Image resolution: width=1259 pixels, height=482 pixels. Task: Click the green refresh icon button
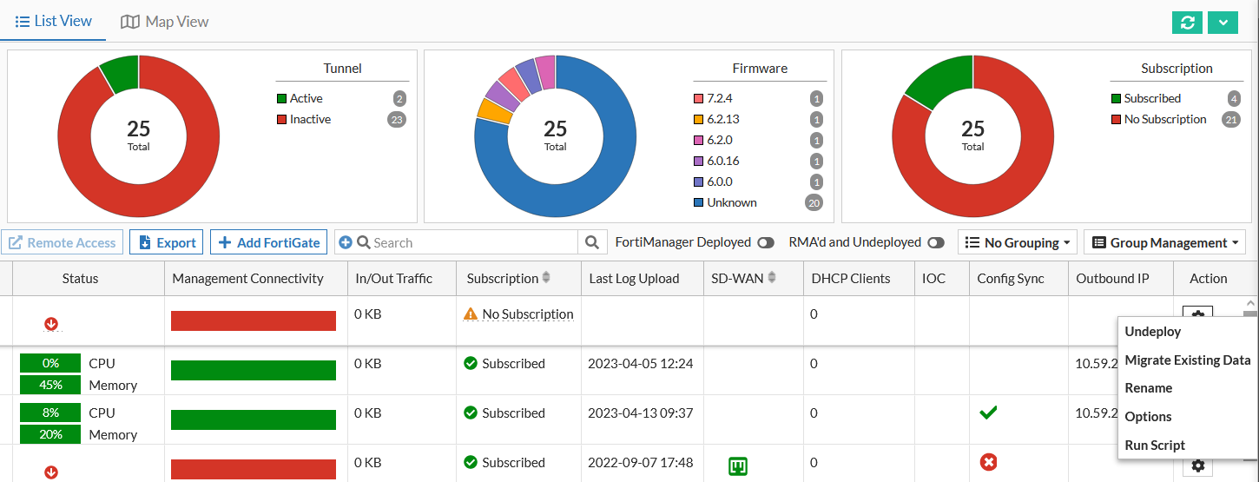click(x=1187, y=23)
